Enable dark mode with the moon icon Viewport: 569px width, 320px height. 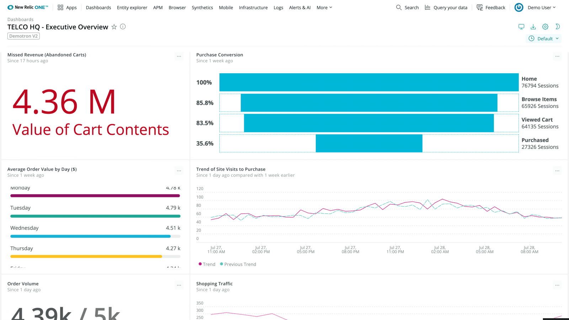(x=558, y=26)
